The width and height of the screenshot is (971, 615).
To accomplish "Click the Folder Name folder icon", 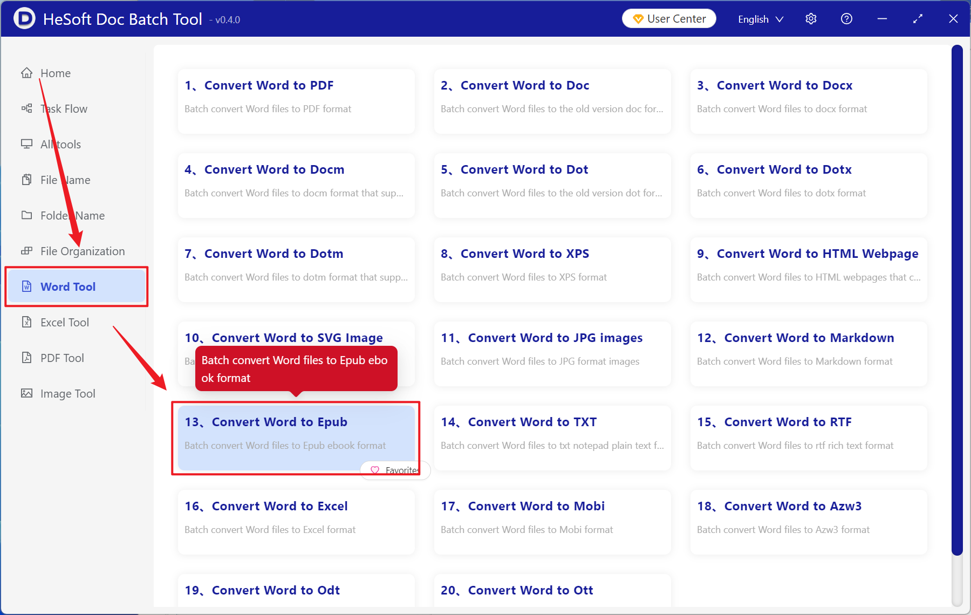I will [x=26, y=215].
